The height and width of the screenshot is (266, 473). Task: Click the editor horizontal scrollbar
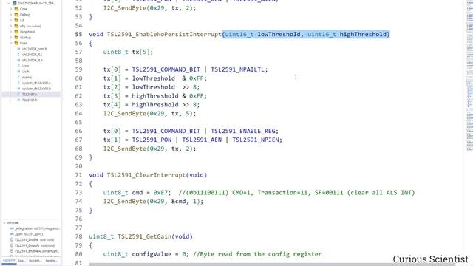(x=271, y=265)
